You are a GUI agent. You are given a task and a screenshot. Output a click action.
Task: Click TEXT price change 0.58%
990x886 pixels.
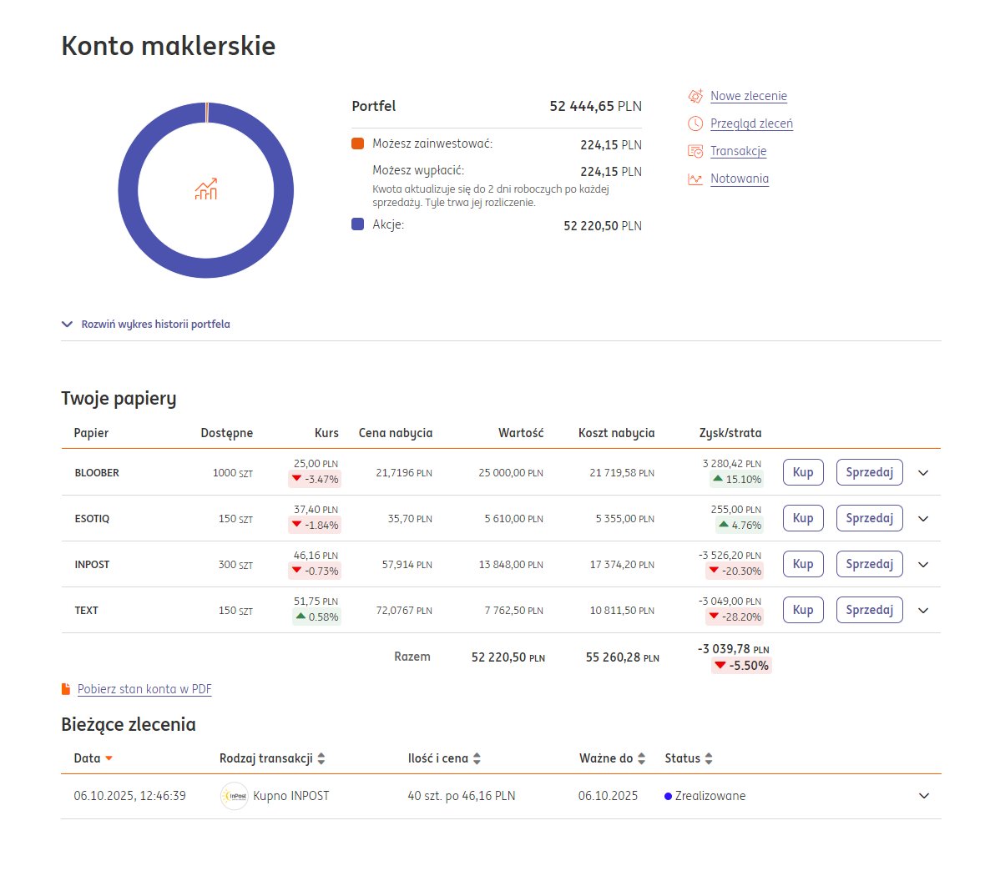[x=317, y=617]
